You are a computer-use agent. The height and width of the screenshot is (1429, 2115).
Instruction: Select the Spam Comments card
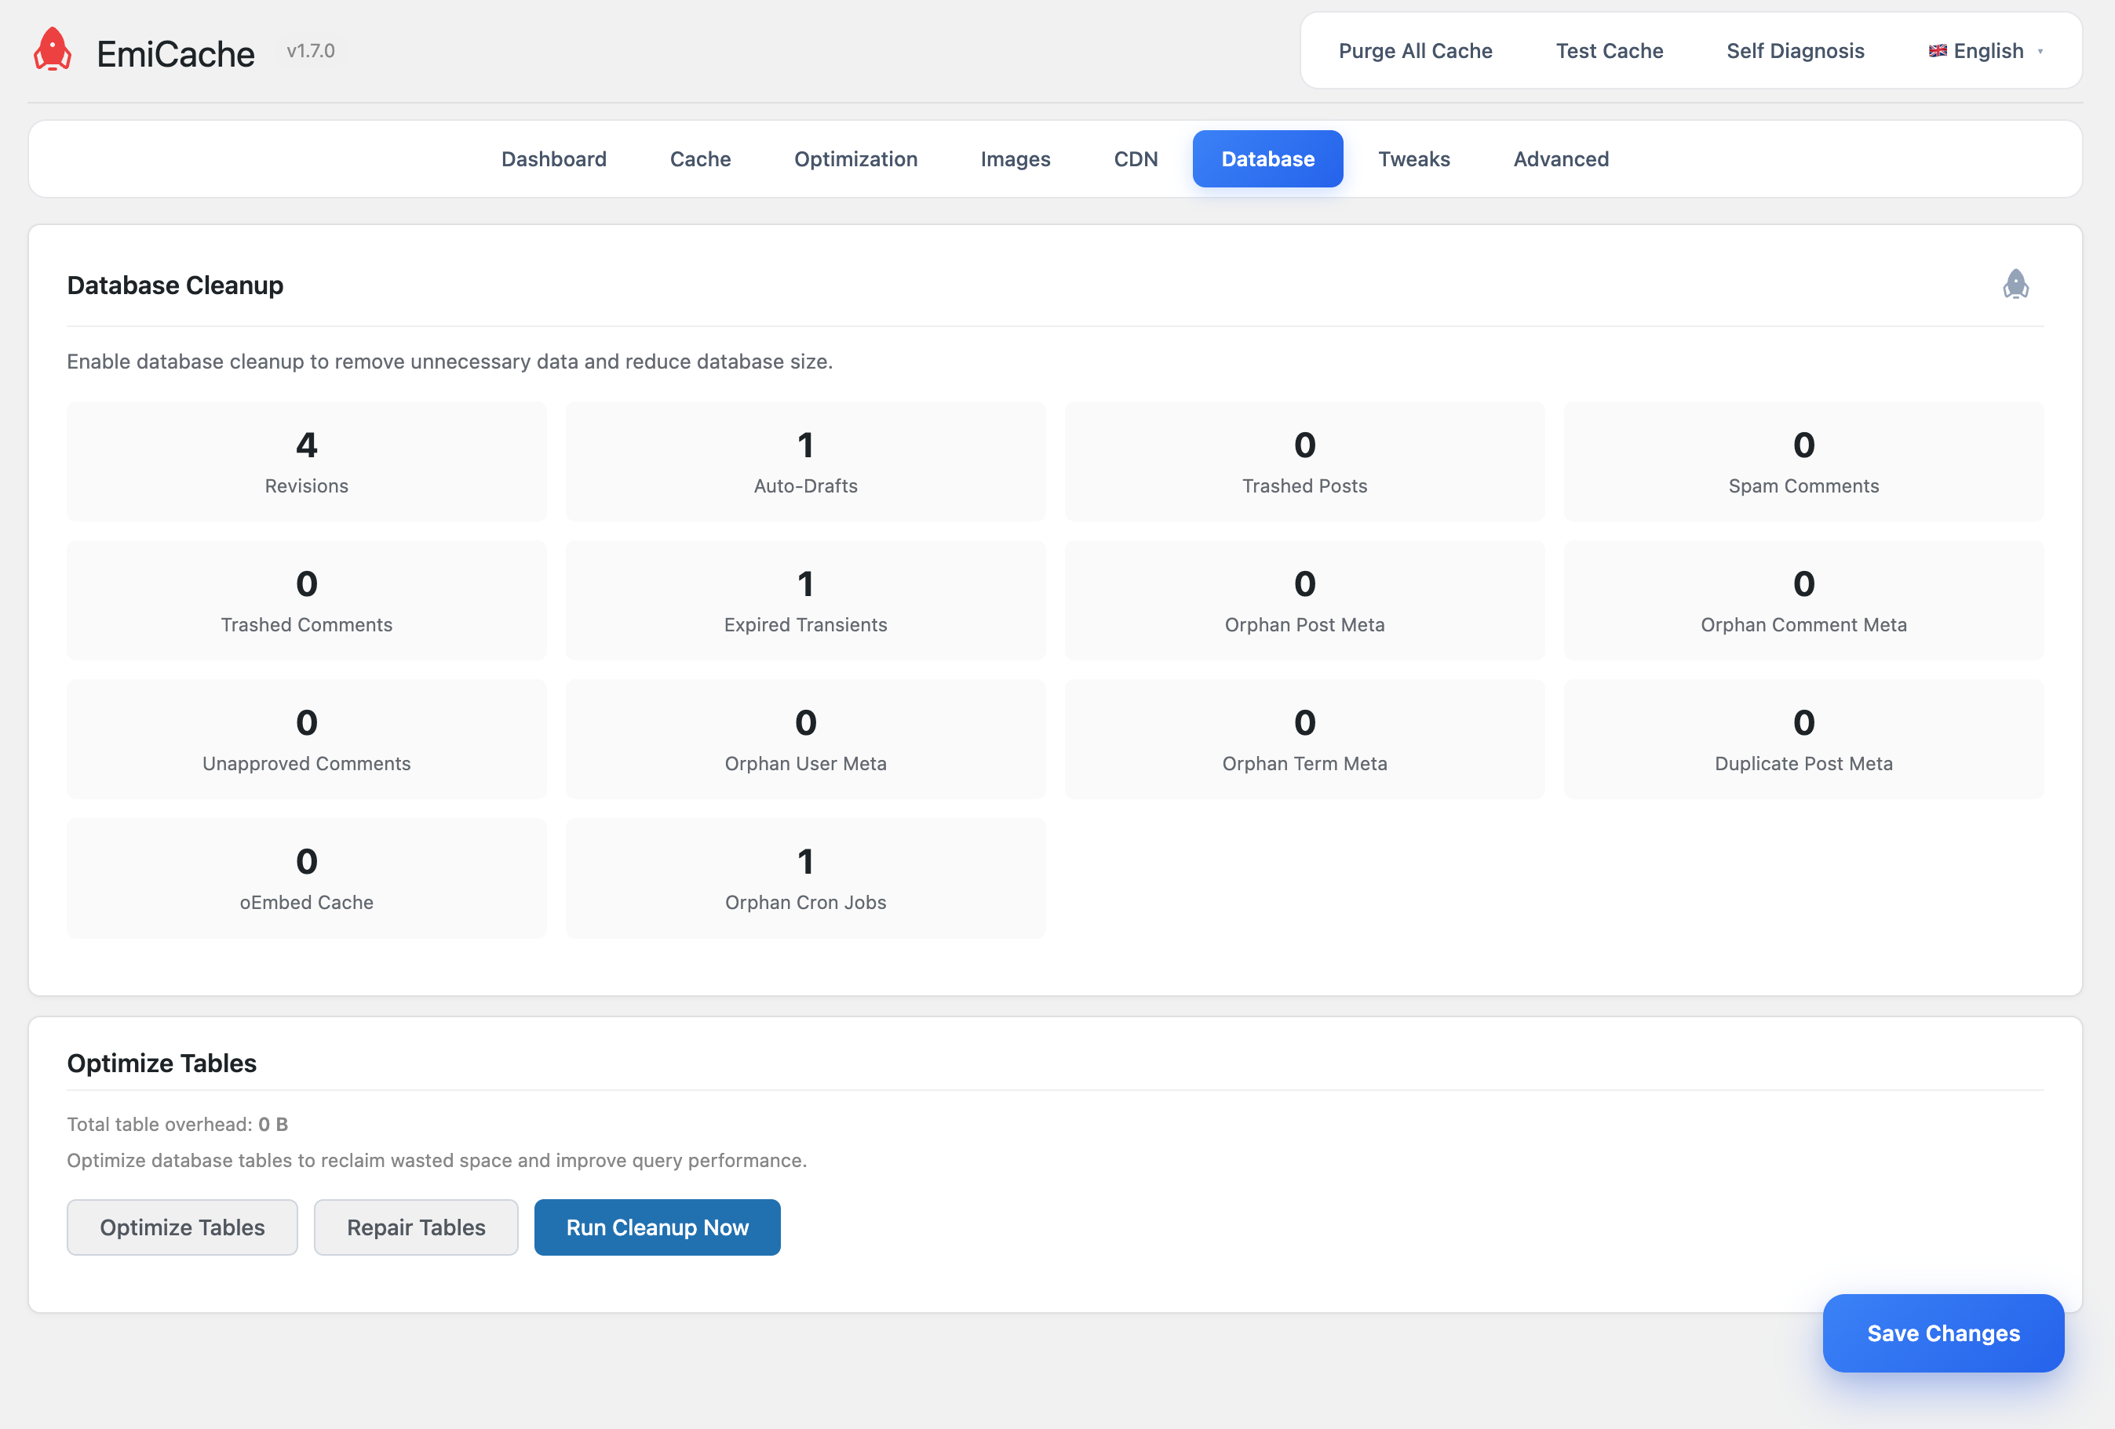click(x=1803, y=461)
